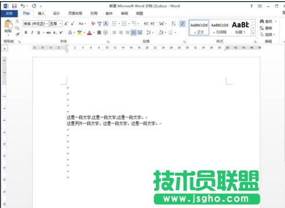
Task: Open the Multilevel List dropdown
Action: pyautogui.click(x=139, y=24)
